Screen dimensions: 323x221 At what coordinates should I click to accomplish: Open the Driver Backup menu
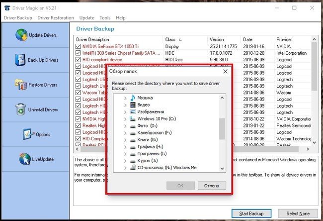pyautogui.click(x=18, y=18)
